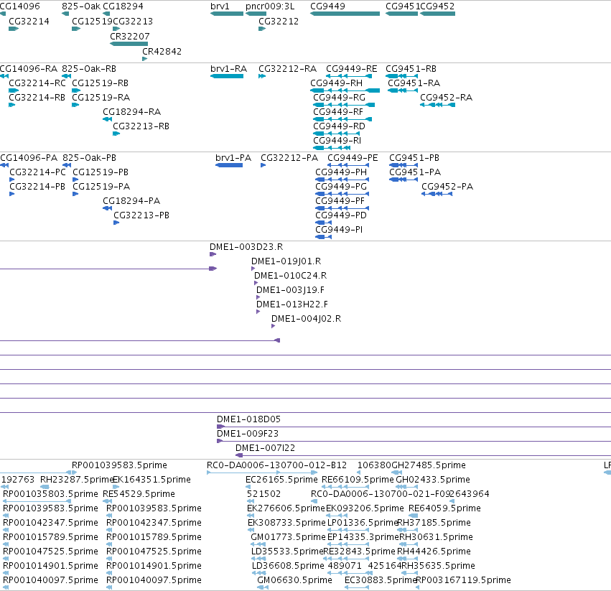Viewport: 611px width, 591px height.
Task: Open the CG32212-PA protein label
Action: tap(289, 158)
